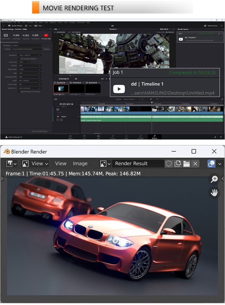The image size is (225, 305).
Task: Select the first clip thumbnail H.264 High
Action: pyautogui.click(x=61, y=89)
